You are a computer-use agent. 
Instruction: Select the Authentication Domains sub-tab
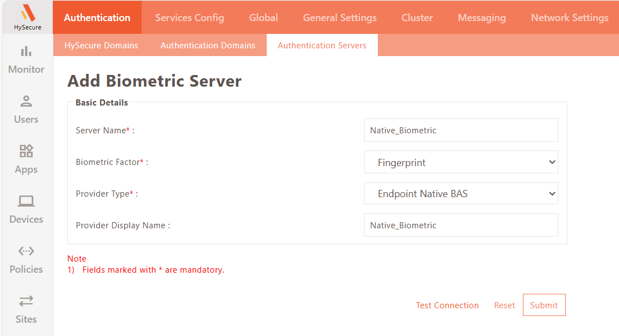(208, 46)
